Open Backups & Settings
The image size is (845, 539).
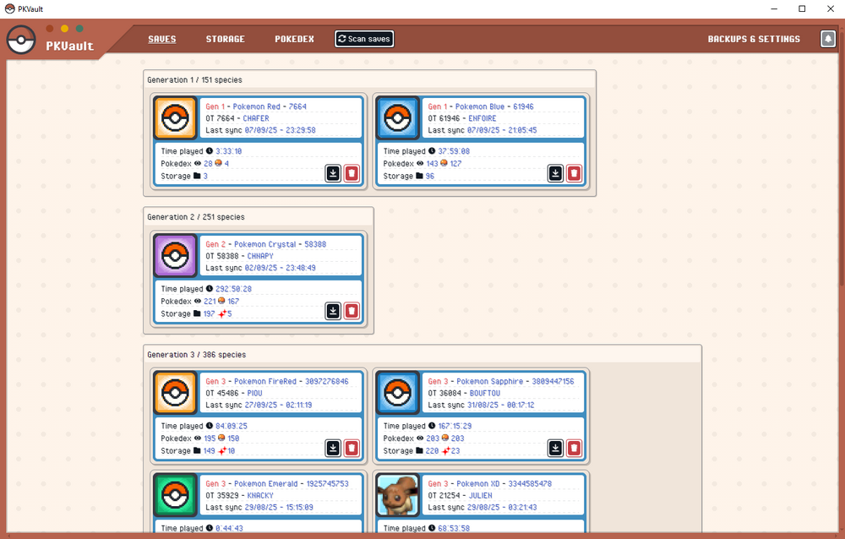(754, 39)
